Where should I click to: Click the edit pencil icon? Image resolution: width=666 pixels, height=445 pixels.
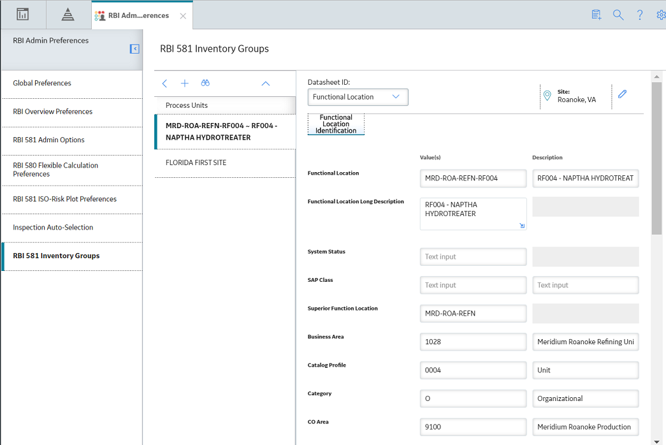[x=622, y=94]
